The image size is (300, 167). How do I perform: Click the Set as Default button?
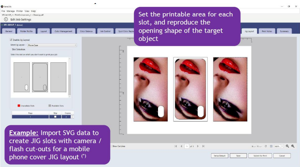pyautogui.click(x=219, y=156)
